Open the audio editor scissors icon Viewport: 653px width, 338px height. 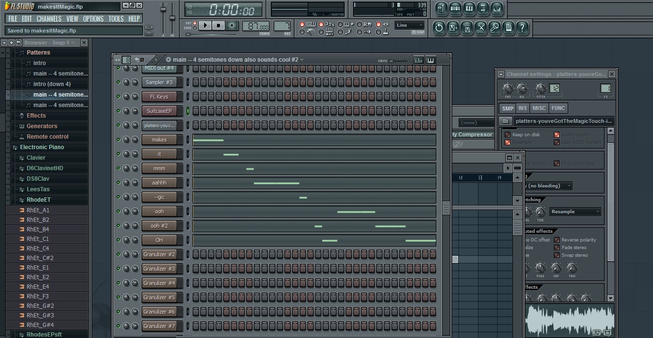(x=480, y=28)
